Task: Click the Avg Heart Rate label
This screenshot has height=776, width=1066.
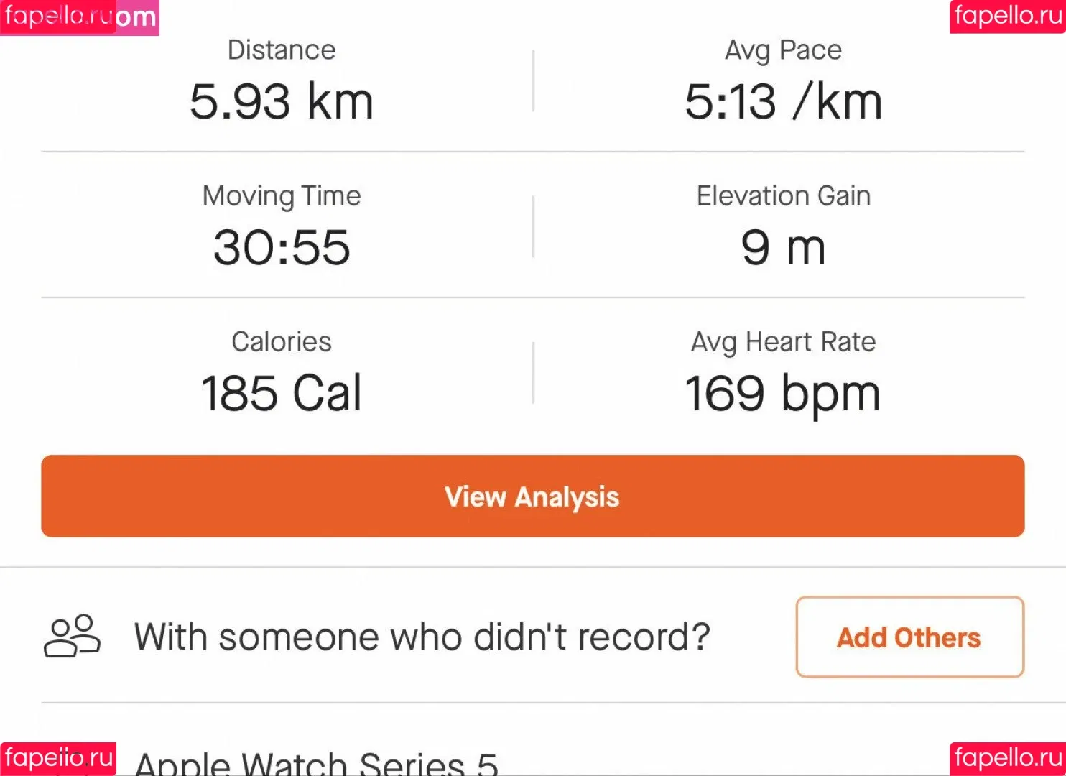Action: point(783,342)
